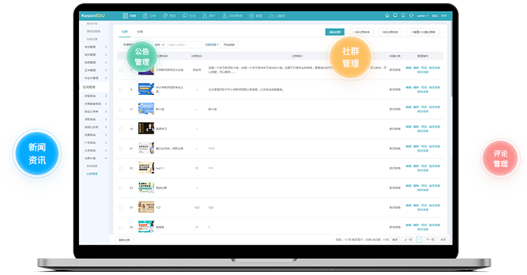This screenshot has height=275, width=527.
Task: Open the admin account dropdown
Action: 423,15
